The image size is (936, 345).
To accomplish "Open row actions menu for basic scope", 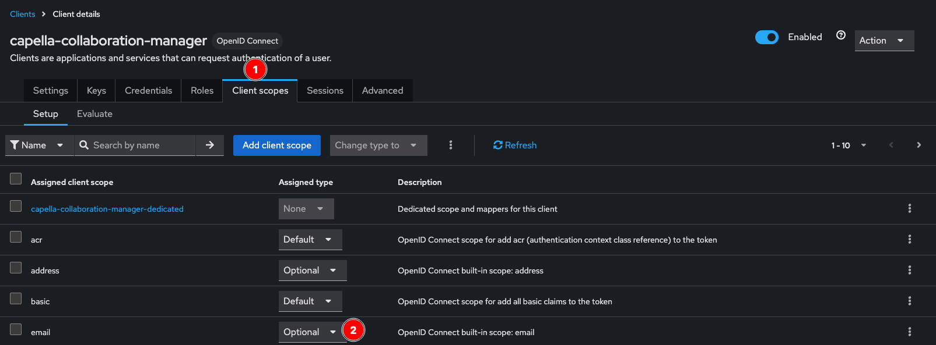I will coord(909,301).
